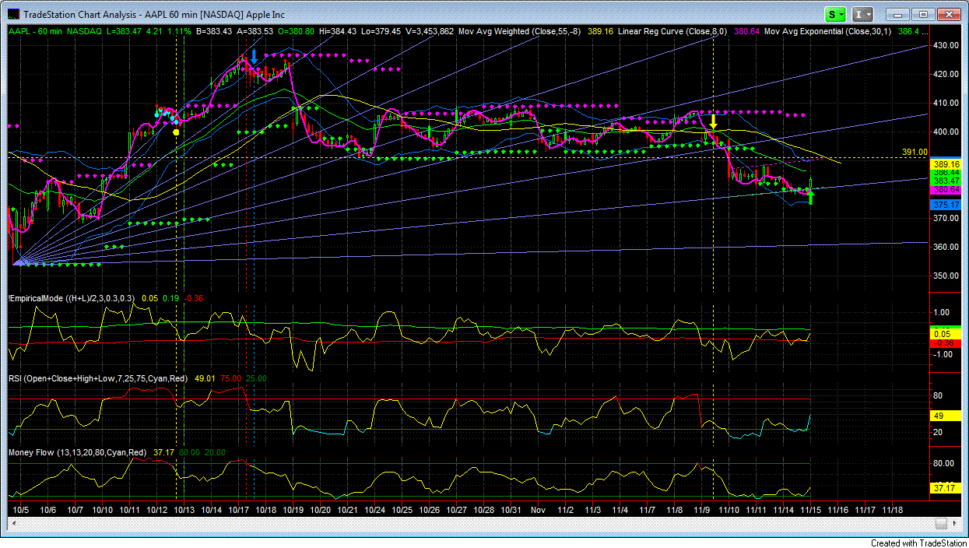Click the yellow 389.16 price axis tag
This screenshot has height=548, width=969.
click(946, 164)
